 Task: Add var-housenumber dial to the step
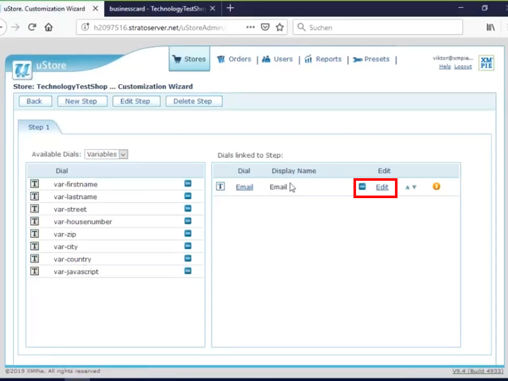tap(188, 221)
